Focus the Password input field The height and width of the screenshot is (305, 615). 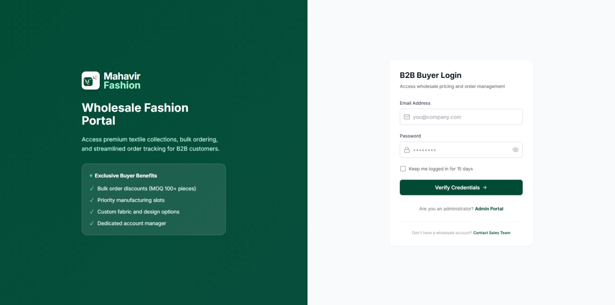coord(461,150)
